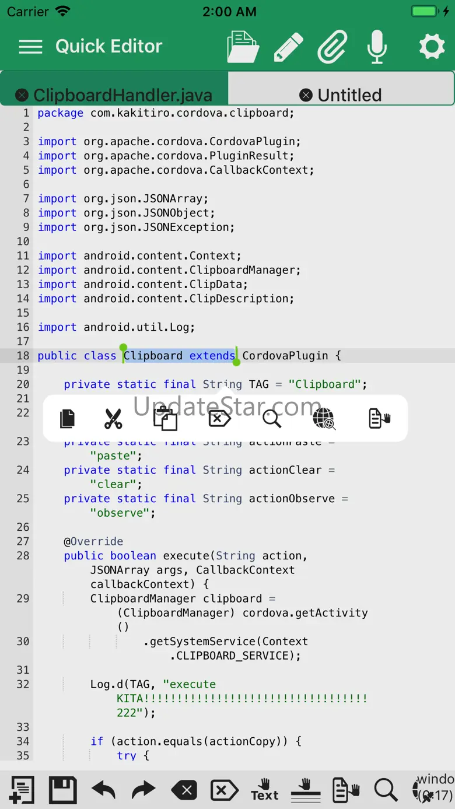Tap the paperclip attachment icon
This screenshot has width=455, height=809.
point(332,47)
